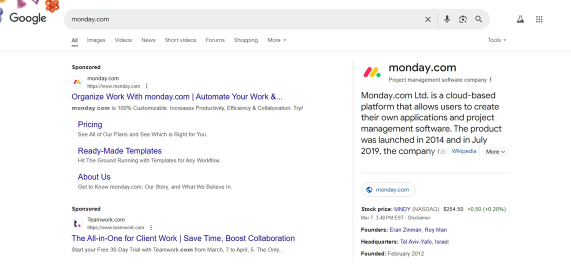
Task: Start voice search with microphone icon
Action: coord(447,19)
